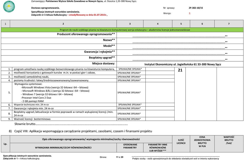Viewport: 244px width, 160px height.
Task: Click the 'Słownie brutto' dotted line
Action: [x=82, y=125]
